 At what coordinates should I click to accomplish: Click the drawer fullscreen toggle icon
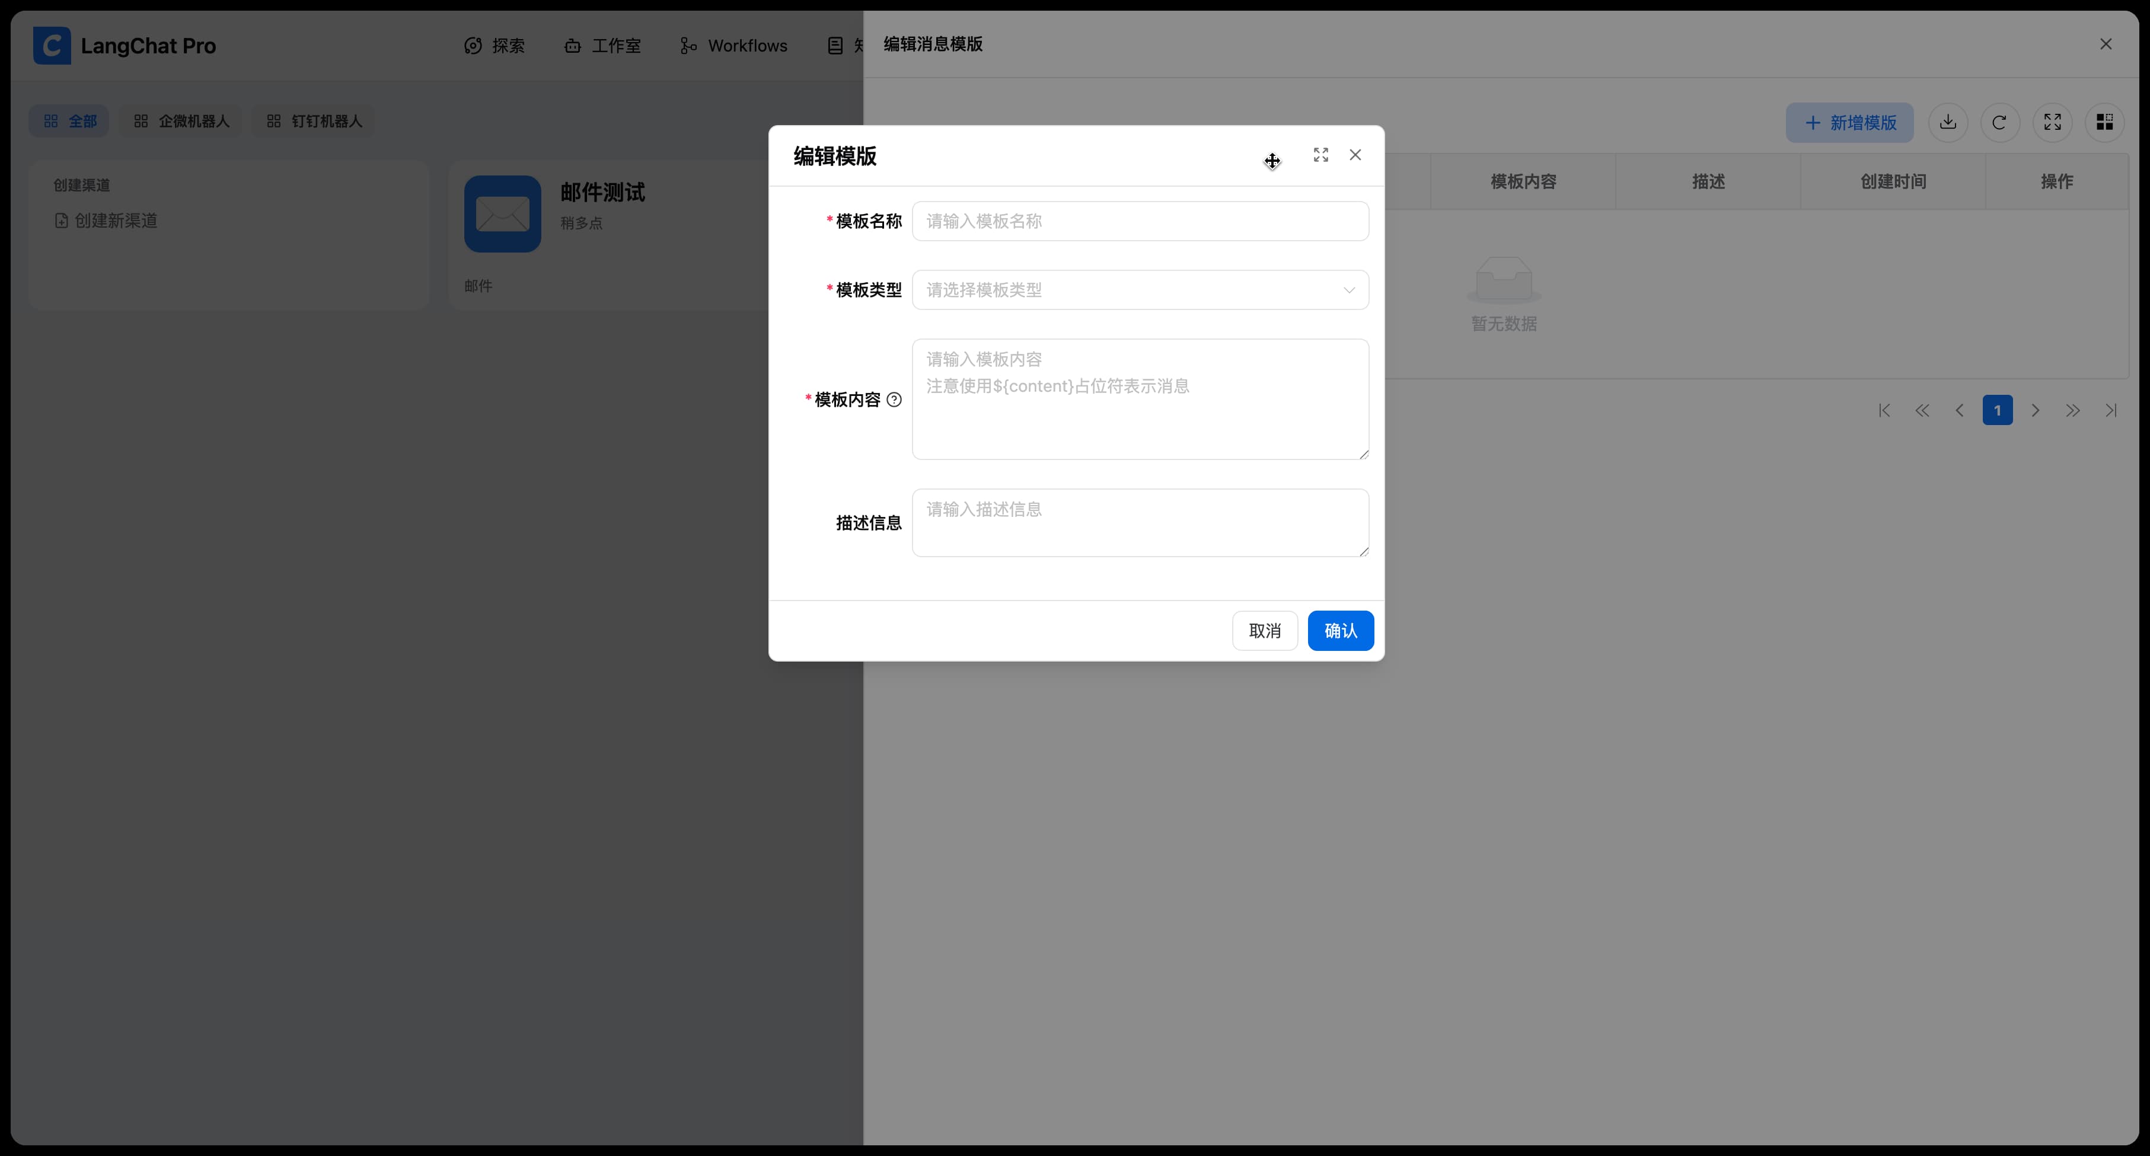(2052, 123)
